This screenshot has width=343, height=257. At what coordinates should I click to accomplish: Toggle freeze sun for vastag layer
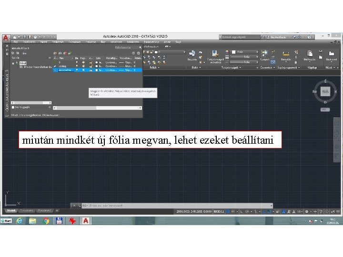point(83,66)
